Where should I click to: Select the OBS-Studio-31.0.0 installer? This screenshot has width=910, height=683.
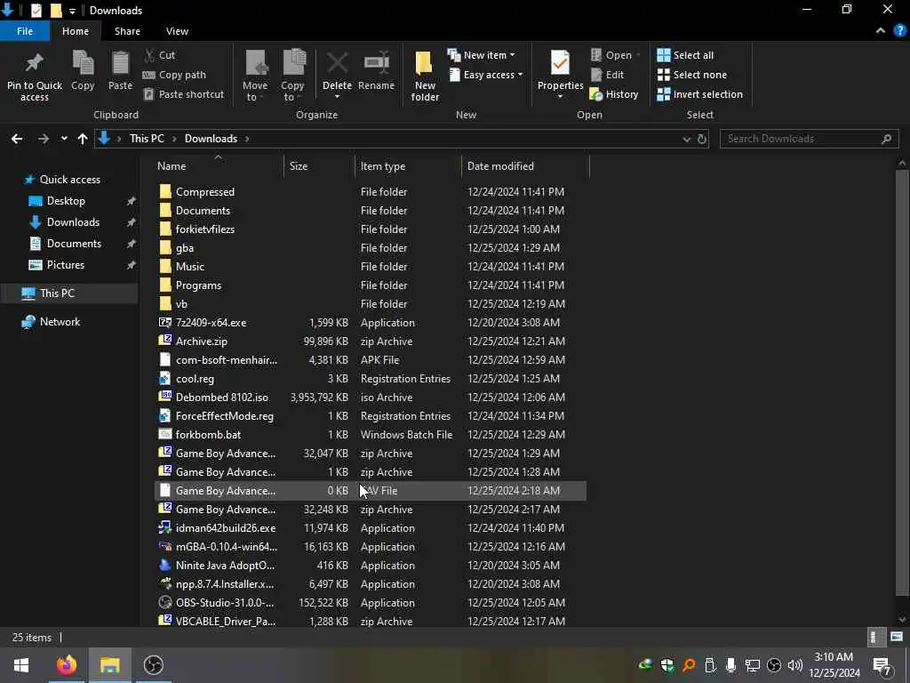tap(371, 603)
